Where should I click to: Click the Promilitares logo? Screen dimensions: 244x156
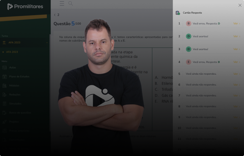pos(25,6)
